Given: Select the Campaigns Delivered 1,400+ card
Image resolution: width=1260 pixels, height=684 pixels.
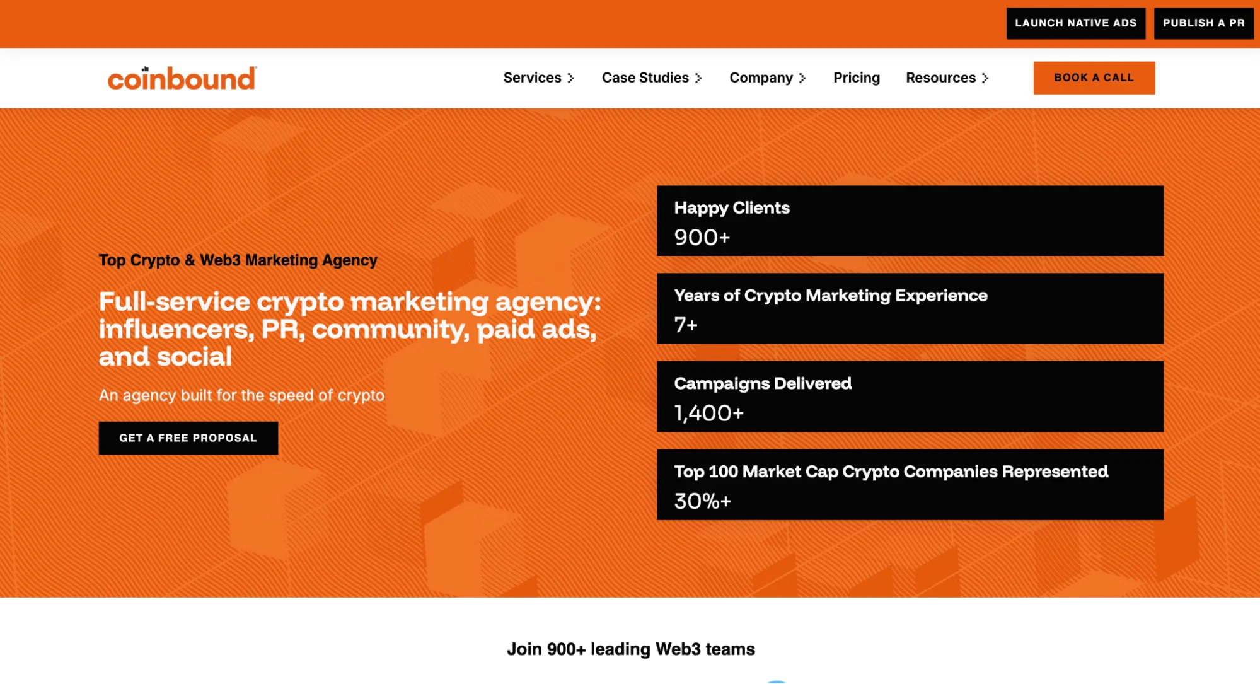Looking at the screenshot, I should tap(910, 397).
